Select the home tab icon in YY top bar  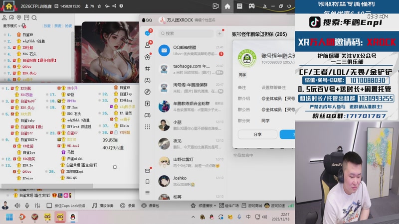[227, 6]
